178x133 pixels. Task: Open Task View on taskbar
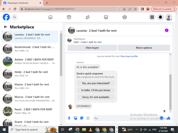[63, 130]
